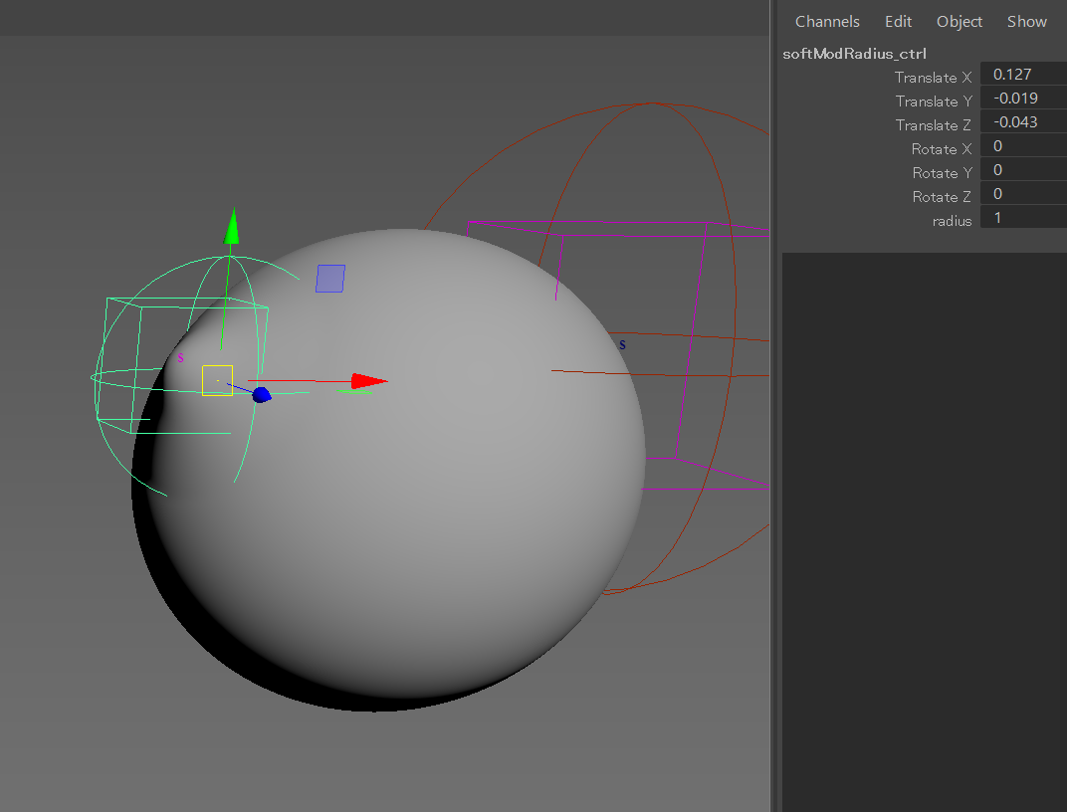Image resolution: width=1067 pixels, height=812 pixels.
Task: Open the Object menu
Action: (960, 22)
